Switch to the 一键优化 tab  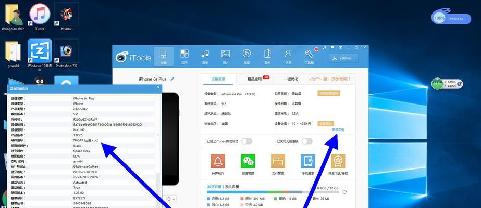click(x=291, y=79)
